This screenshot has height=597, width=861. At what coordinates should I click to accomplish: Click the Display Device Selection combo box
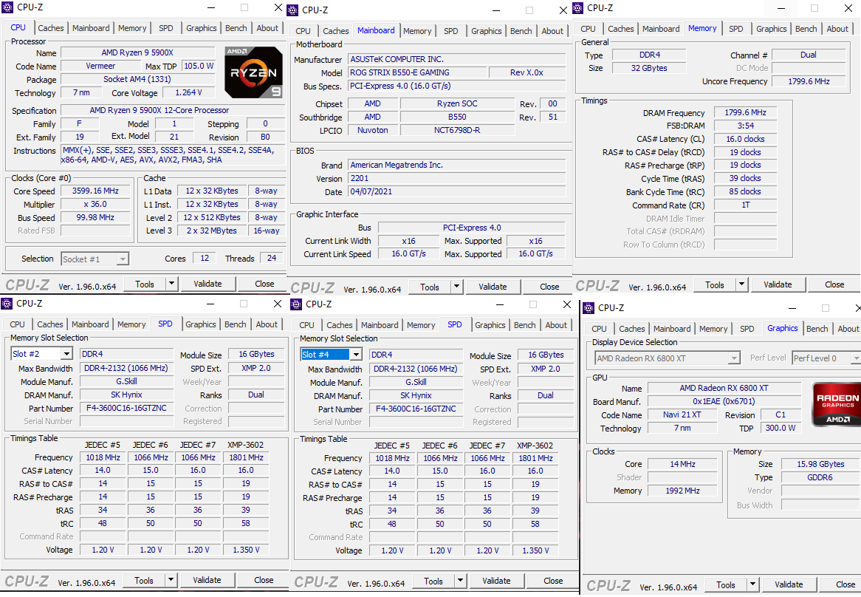point(666,357)
